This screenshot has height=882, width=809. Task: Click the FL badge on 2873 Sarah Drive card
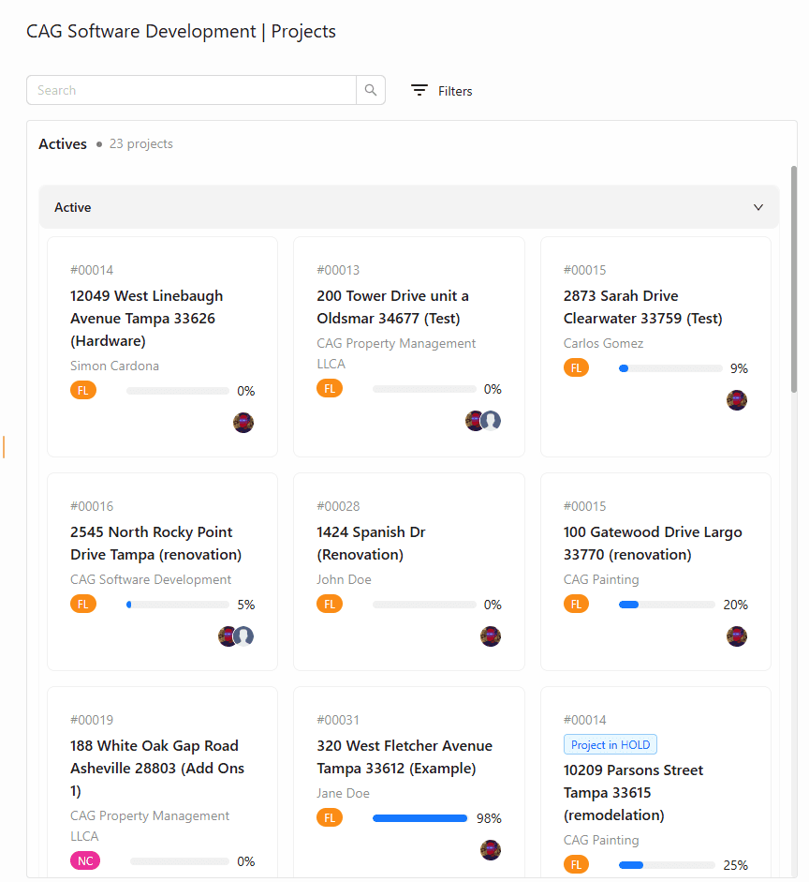pos(577,367)
